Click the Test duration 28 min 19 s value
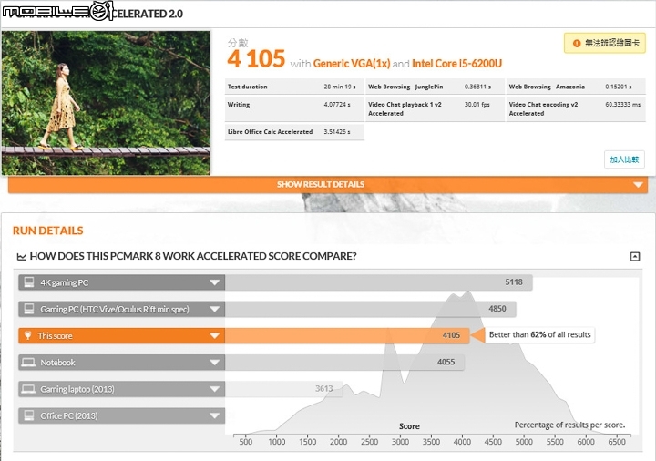The image size is (656, 461). pos(339,87)
